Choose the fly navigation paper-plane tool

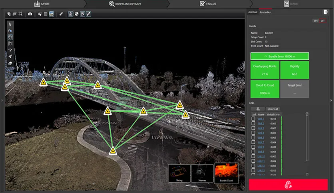click(x=10, y=56)
